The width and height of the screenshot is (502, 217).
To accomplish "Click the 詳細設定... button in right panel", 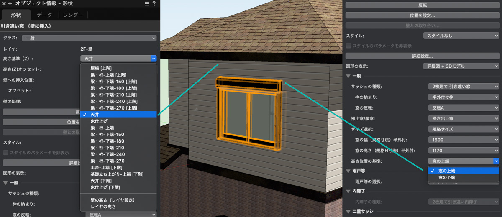I will [x=423, y=56].
